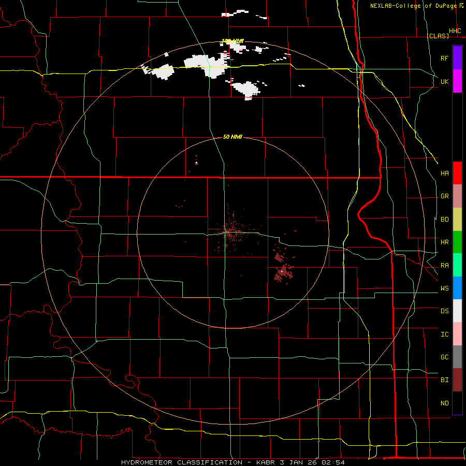Click the UK magenta legend color block

[457, 81]
